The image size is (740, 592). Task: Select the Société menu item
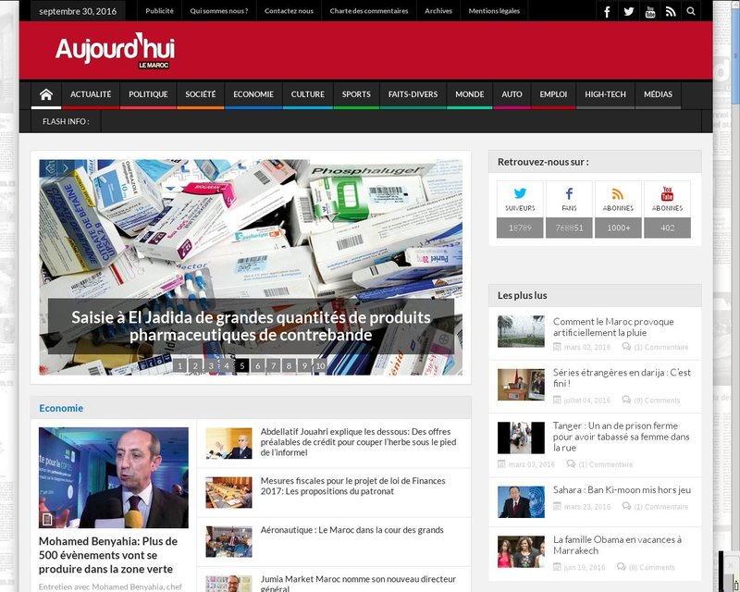pyautogui.click(x=201, y=94)
